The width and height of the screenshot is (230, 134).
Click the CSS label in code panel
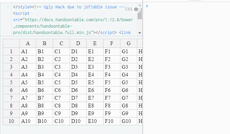[x=129, y=9]
